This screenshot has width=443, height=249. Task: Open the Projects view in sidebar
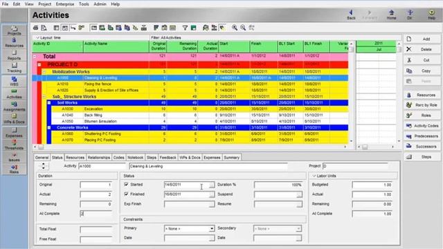point(14,30)
